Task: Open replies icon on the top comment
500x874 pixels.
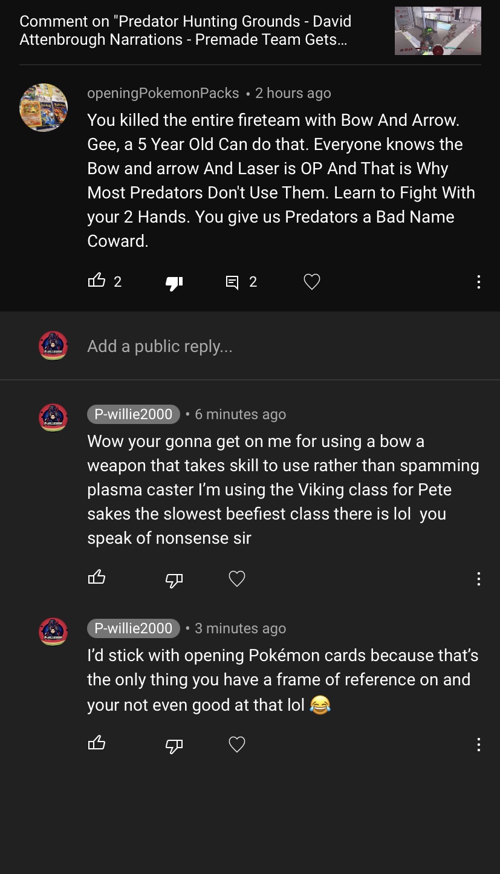Action: (x=232, y=282)
